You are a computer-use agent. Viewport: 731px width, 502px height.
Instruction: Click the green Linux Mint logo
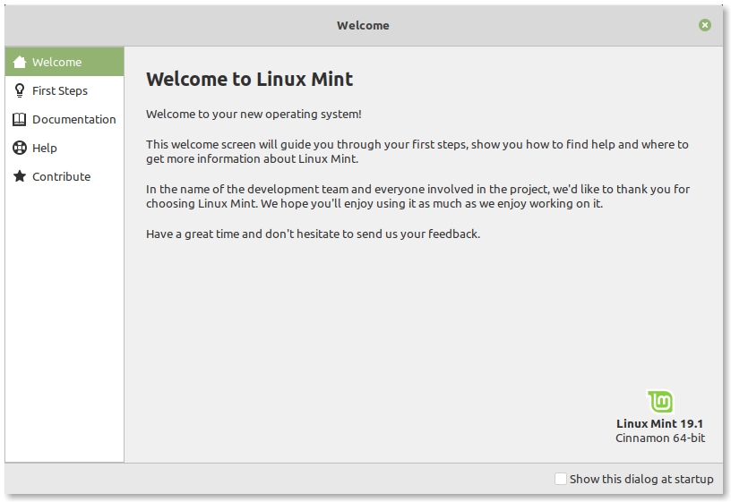pyautogui.click(x=660, y=402)
